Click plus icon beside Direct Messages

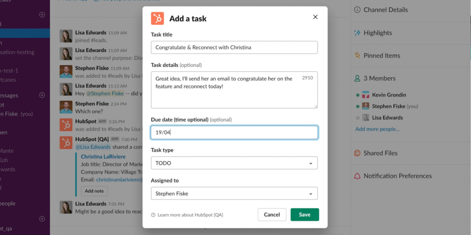point(42,95)
